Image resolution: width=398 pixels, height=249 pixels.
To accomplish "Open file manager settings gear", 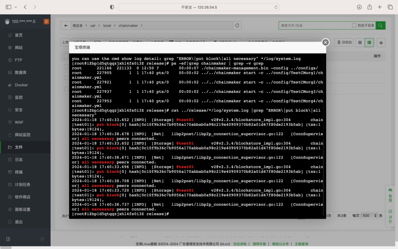I will [x=381, y=43].
